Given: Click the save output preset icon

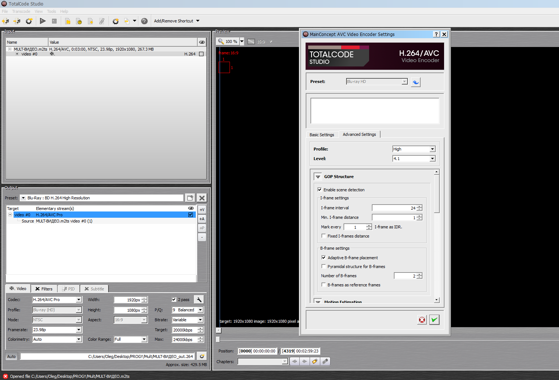Looking at the screenshot, I should click(190, 198).
